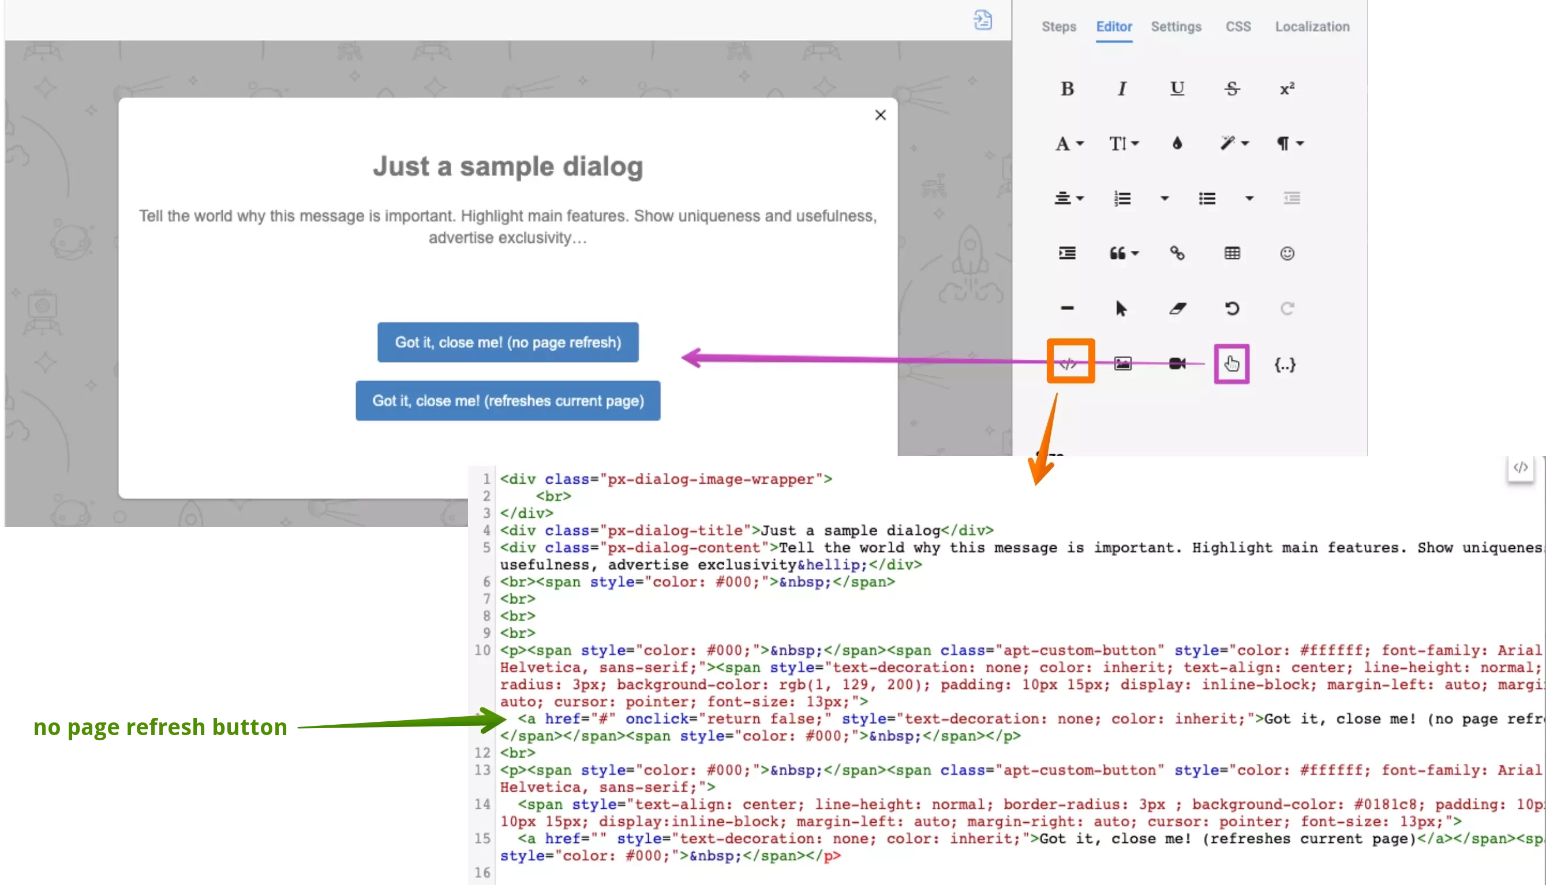This screenshot has height=885, width=1546.
Task: Open the font family dropdown
Action: (1068, 144)
